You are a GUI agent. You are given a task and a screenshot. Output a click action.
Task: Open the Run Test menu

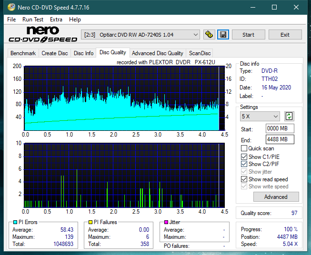tap(33, 20)
